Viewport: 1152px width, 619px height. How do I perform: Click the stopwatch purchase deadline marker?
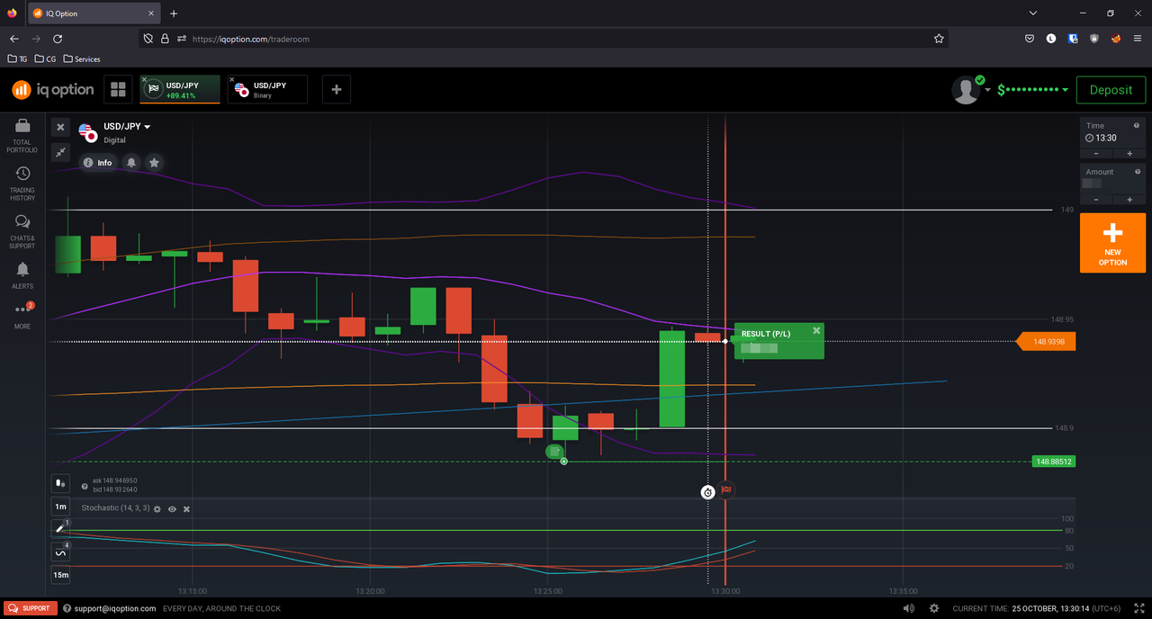pyautogui.click(x=707, y=492)
